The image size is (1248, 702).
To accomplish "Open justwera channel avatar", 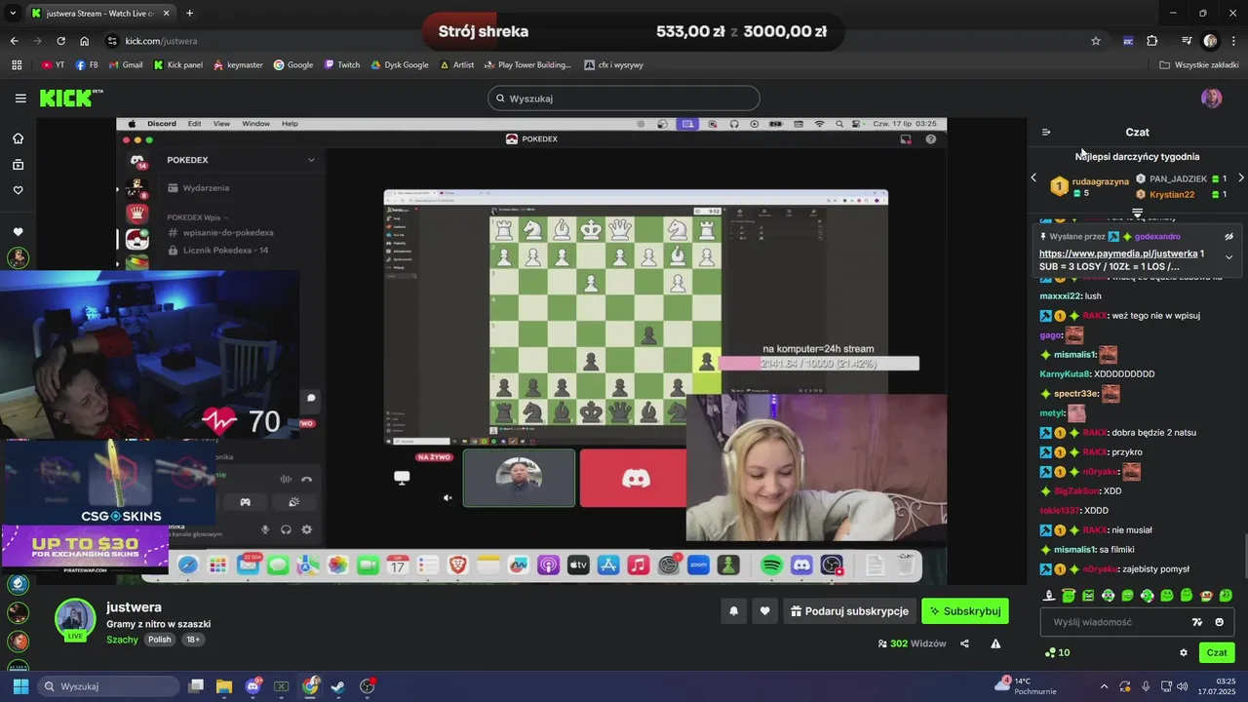I will pyautogui.click(x=75, y=620).
